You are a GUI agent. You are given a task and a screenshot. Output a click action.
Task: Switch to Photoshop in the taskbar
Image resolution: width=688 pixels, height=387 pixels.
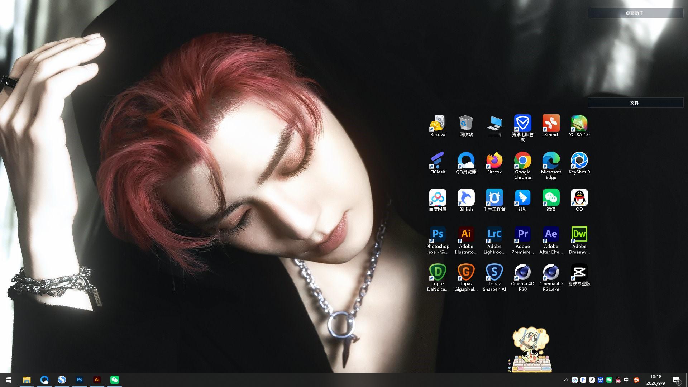click(x=80, y=380)
